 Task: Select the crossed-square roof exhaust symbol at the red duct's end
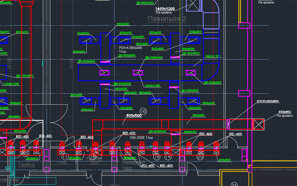pos(259,124)
